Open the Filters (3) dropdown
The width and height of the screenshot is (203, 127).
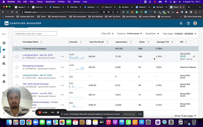tap(107, 33)
